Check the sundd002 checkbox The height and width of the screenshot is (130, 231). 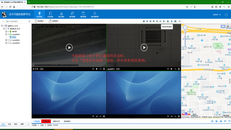[9, 43]
